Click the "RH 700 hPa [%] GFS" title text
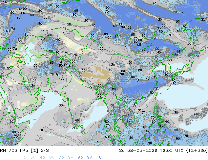 coord(24,151)
